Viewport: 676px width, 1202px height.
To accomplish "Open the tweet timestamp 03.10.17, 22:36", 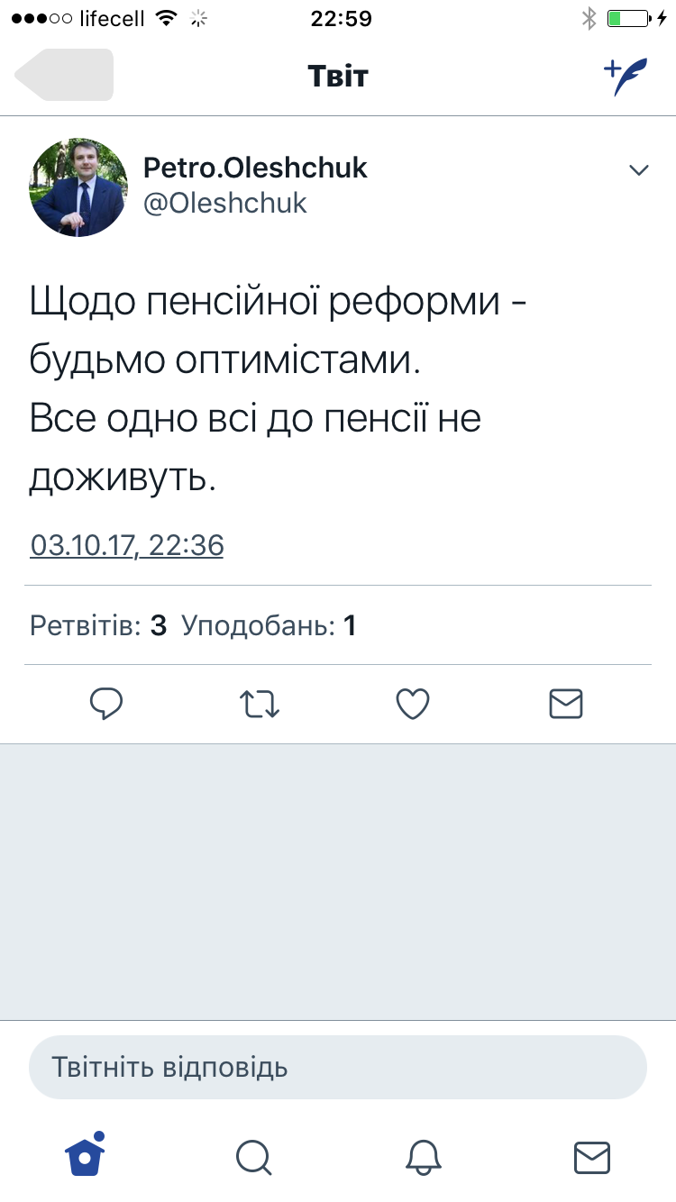I will (x=127, y=545).
